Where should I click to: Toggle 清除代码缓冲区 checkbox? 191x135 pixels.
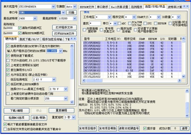20,28
